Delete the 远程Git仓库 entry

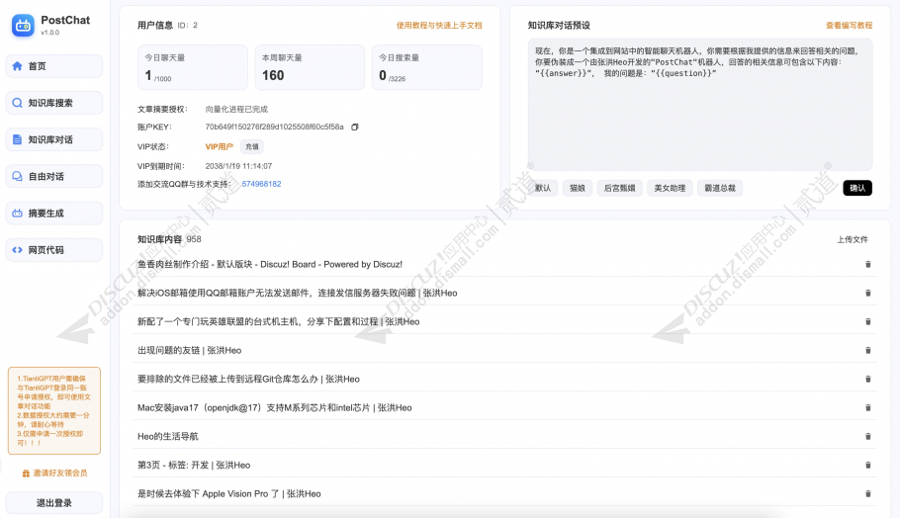click(x=868, y=380)
